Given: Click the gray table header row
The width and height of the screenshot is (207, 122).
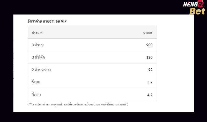Looking at the screenshot, I should tap(92, 32).
